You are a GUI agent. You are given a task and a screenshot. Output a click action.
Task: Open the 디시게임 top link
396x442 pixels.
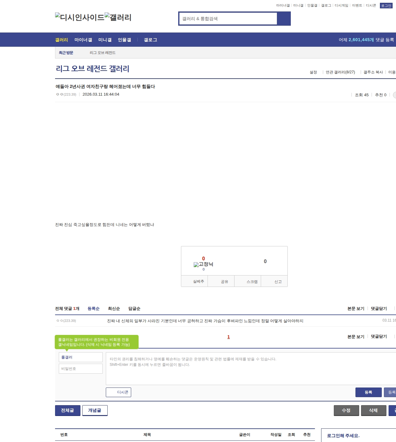click(342, 6)
